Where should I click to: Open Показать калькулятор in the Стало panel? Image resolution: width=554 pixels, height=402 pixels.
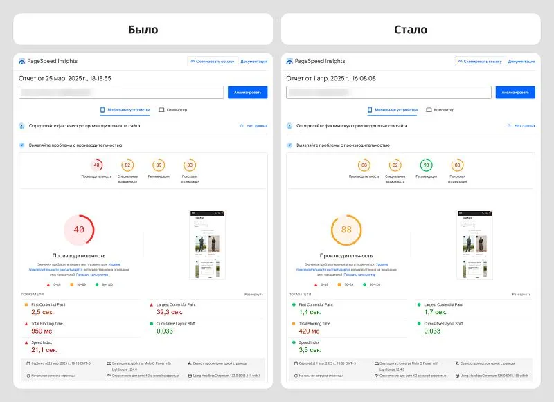coord(359,275)
